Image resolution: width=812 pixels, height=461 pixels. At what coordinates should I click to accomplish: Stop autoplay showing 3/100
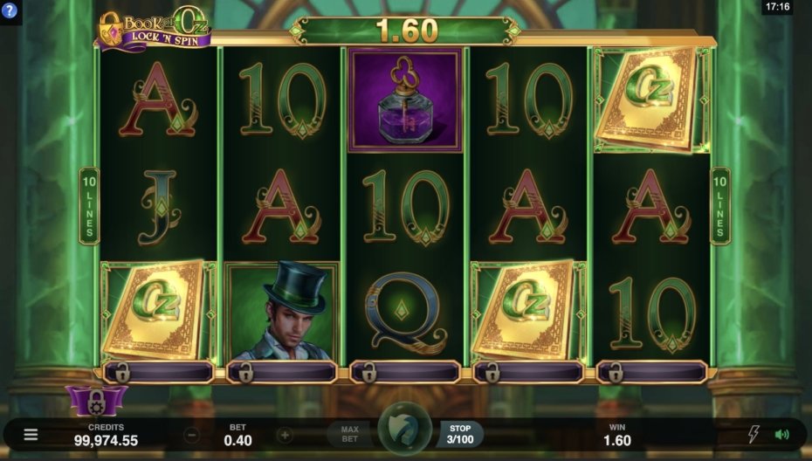[460, 434]
